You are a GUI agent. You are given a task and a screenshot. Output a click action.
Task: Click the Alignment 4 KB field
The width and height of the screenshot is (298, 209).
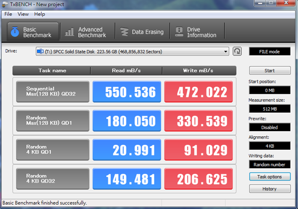pos(270,146)
